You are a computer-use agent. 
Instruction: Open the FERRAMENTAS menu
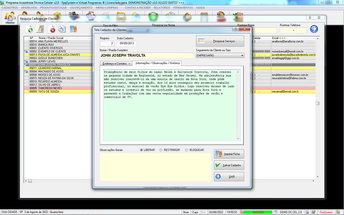click(183, 8)
